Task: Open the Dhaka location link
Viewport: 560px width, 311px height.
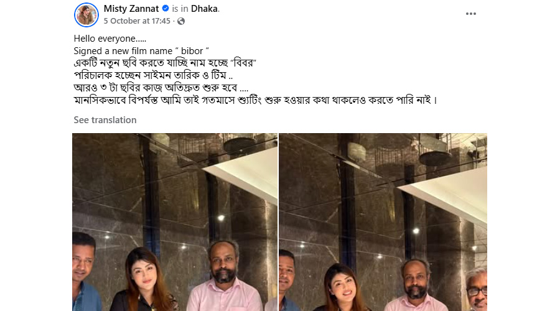Action: [204, 9]
